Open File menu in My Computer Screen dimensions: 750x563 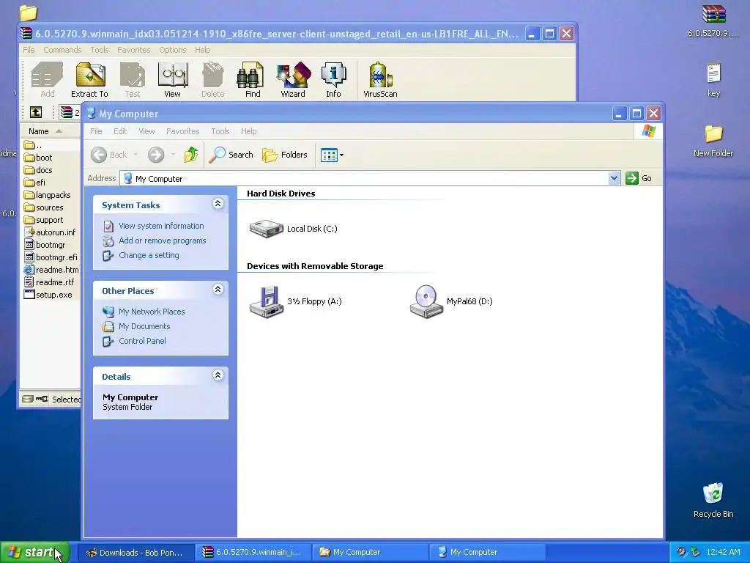[96, 131]
